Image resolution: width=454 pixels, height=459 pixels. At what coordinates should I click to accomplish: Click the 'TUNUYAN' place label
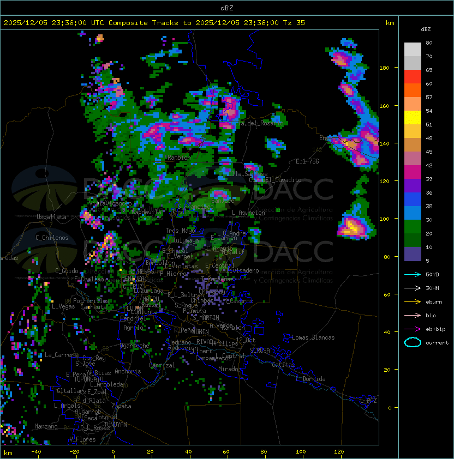click(x=115, y=425)
